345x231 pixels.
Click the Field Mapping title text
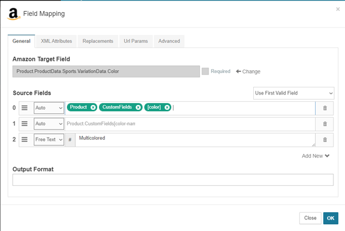44,14
